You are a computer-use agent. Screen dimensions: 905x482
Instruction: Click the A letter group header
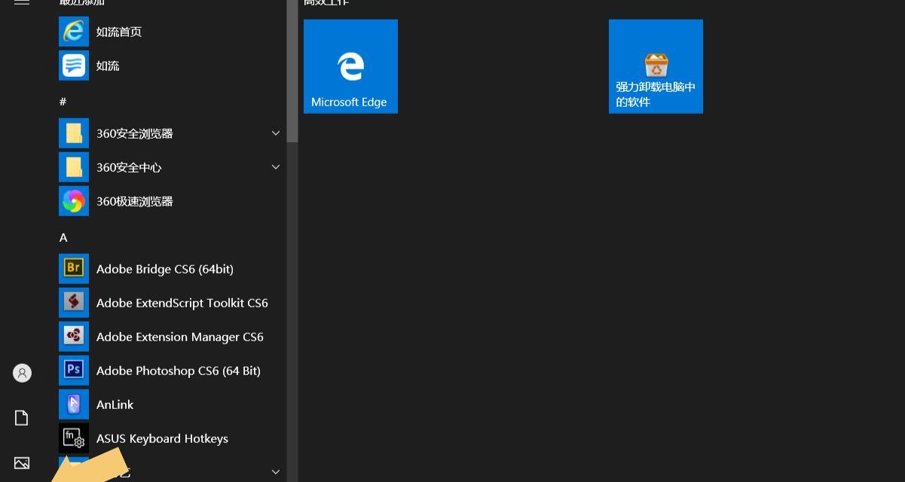click(63, 237)
